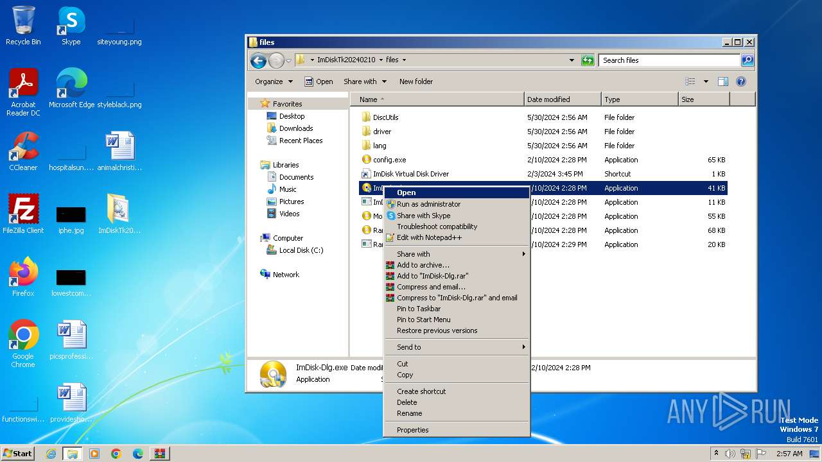Toggle the preview pane icon

[x=722, y=81]
